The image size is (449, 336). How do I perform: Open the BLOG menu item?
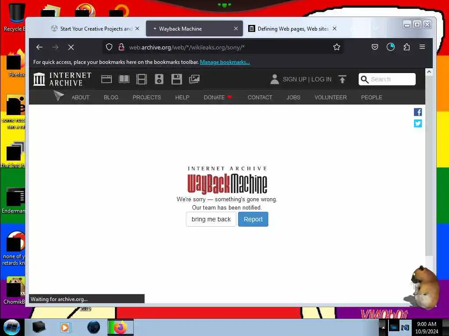click(111, 98)
